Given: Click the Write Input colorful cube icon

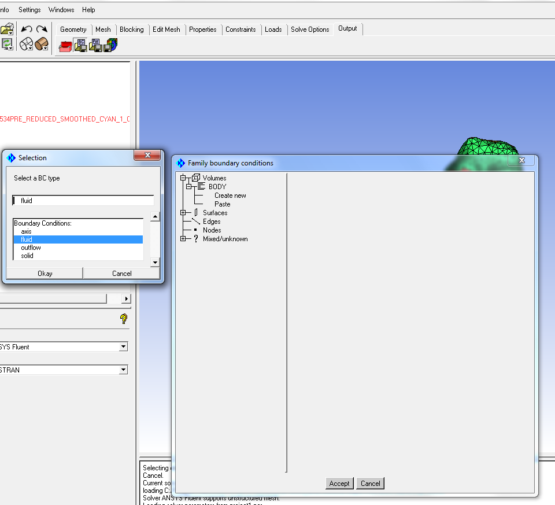Looking at the screenshot, I should [110, 45].
